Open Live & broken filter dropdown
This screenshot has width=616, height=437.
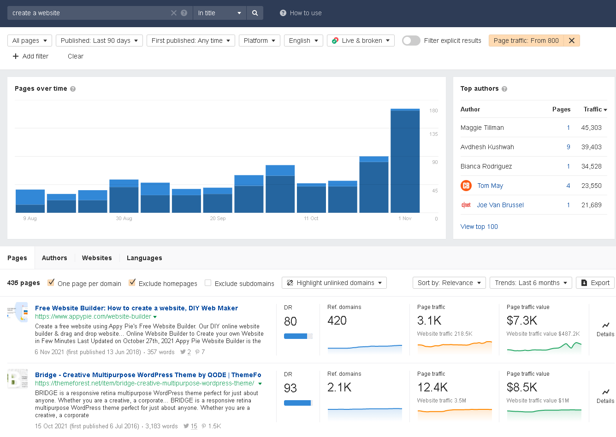tap(361, 41)
